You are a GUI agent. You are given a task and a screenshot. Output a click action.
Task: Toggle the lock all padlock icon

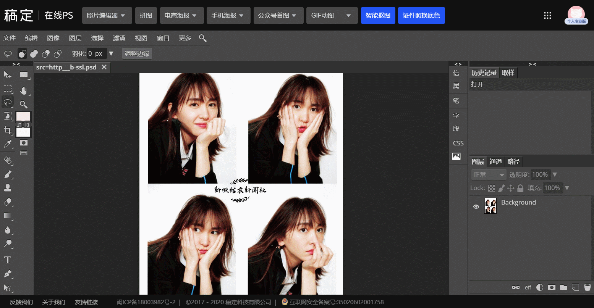tap(520, 188)
